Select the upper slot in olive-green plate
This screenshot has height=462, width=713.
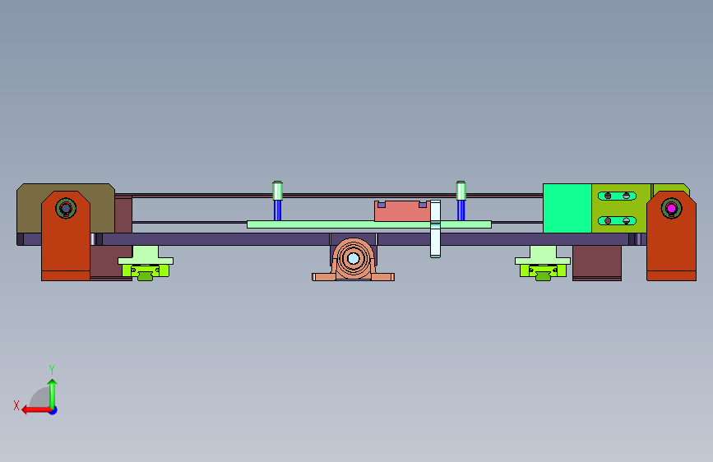(617, 196)
